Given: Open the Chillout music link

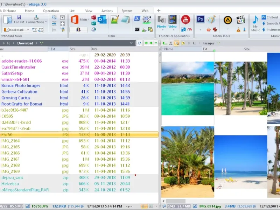Looking at the screenshot, I should (270, 17).
